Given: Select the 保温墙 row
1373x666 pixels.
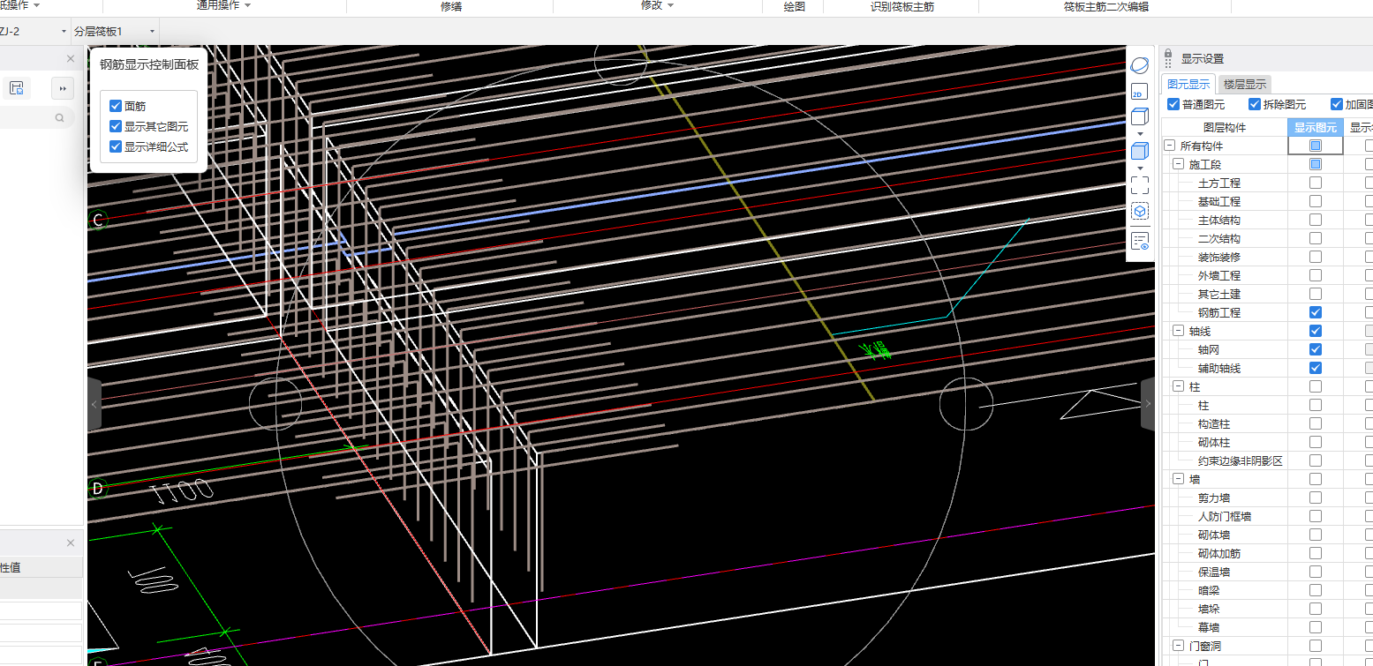Looking at the screenshot, I should click(1214, 572).
